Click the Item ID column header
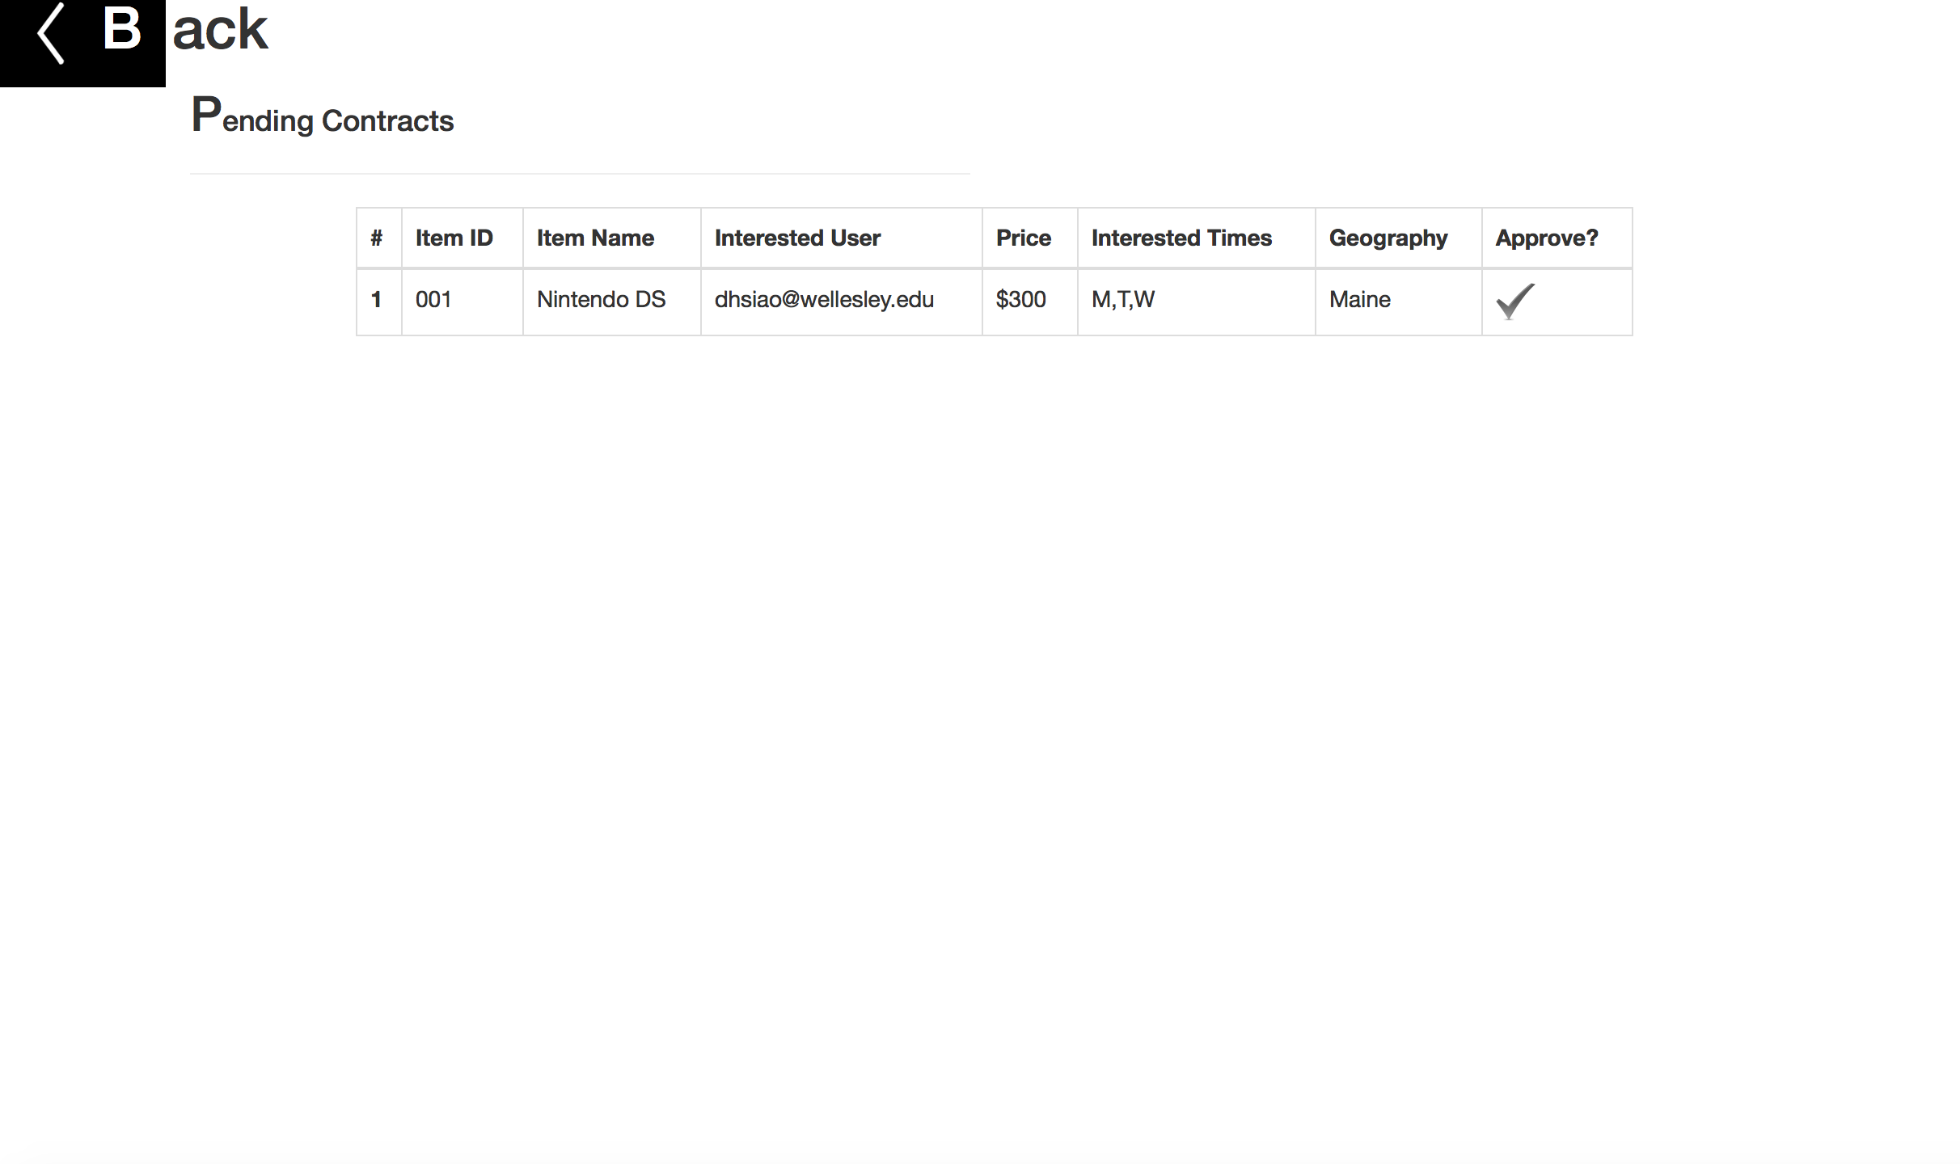The height and width of the screenshot is (1164, 1960). 454,238
